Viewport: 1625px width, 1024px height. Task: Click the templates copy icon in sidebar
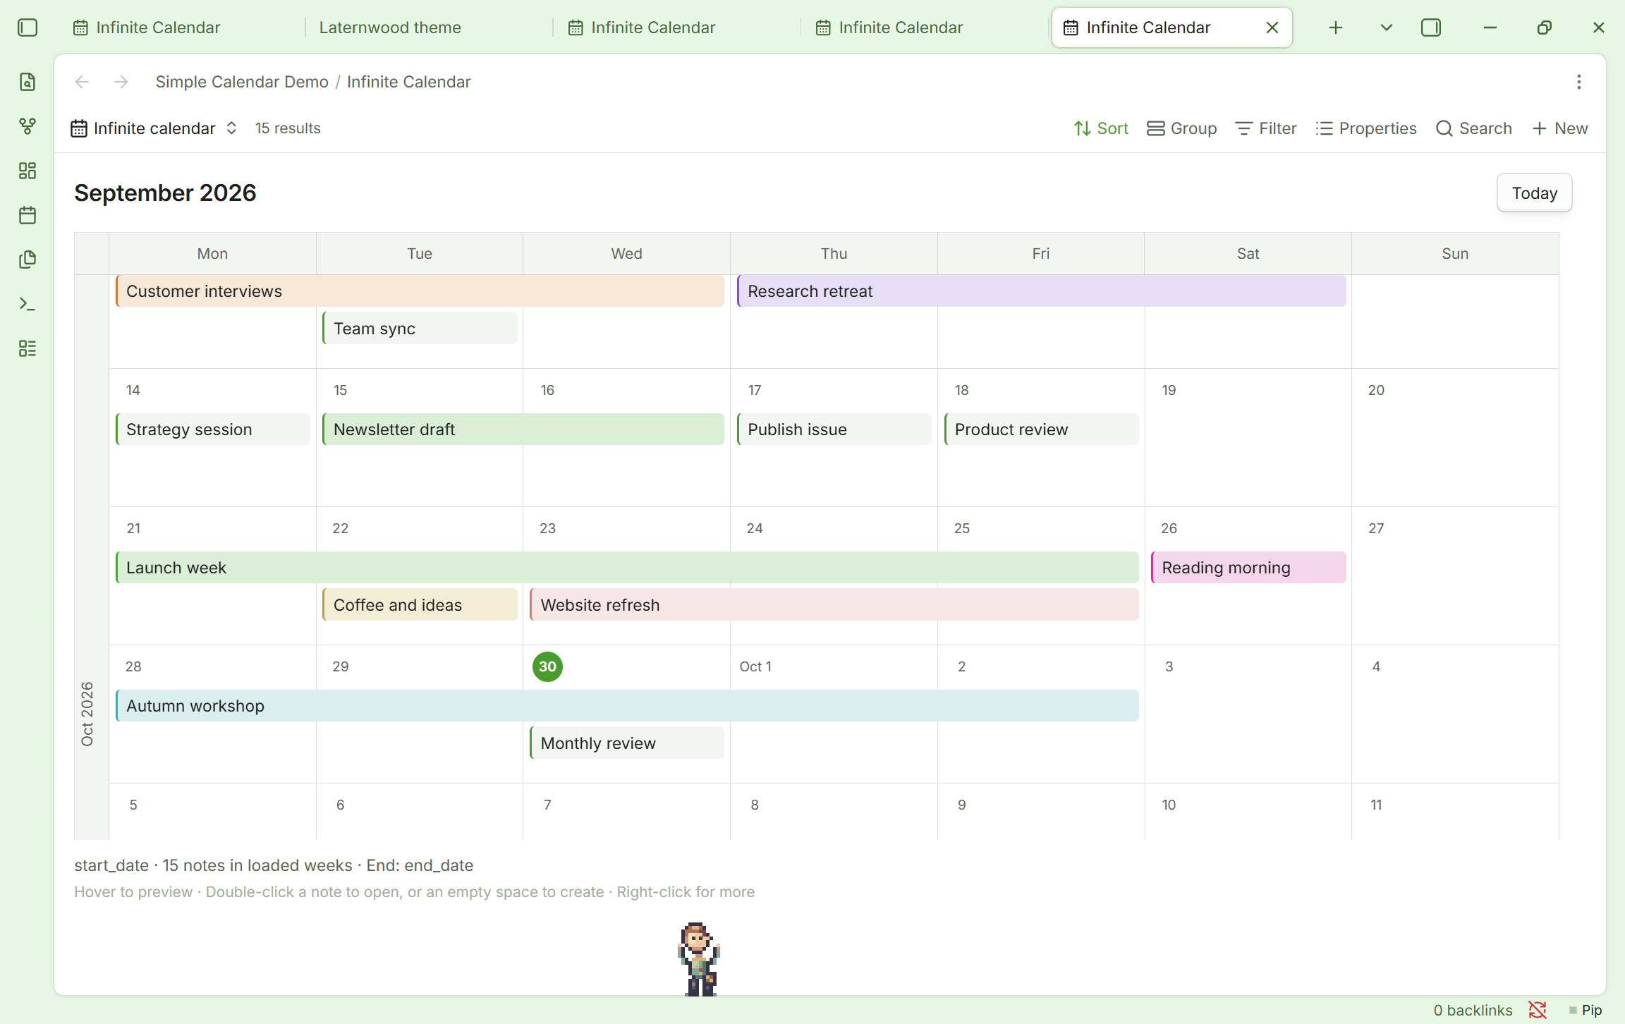point(28,260)
